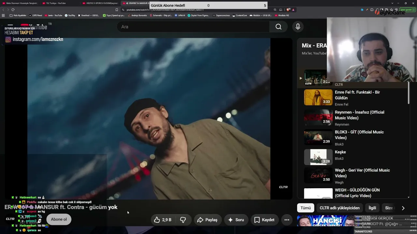This screenshot has height=234, width=417.
Task: Save the video with Kaydet
Action: 265,220
